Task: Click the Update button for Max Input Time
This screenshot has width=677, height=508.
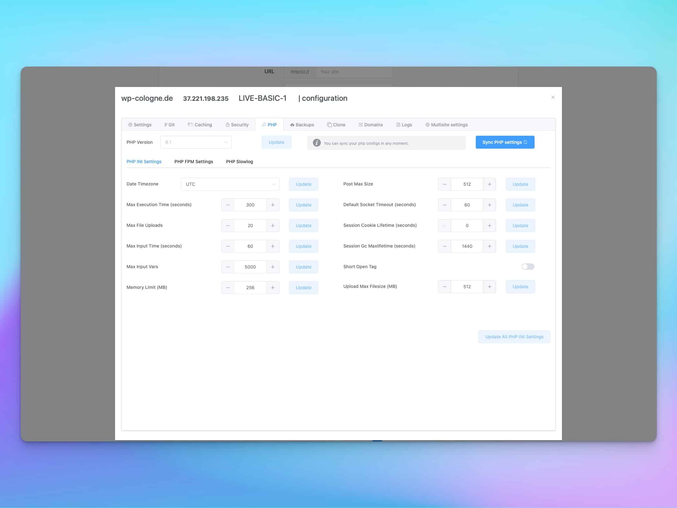Action: pyautogui.click(x=303, y=246)
